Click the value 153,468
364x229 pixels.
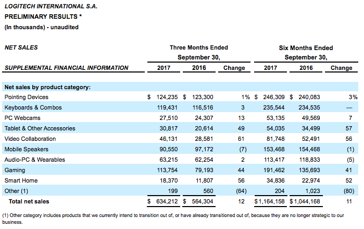pyautogui.click(x=274, y=149)
